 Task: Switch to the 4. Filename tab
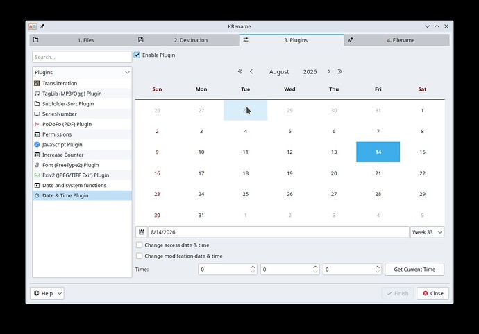(x=397, y=40)
